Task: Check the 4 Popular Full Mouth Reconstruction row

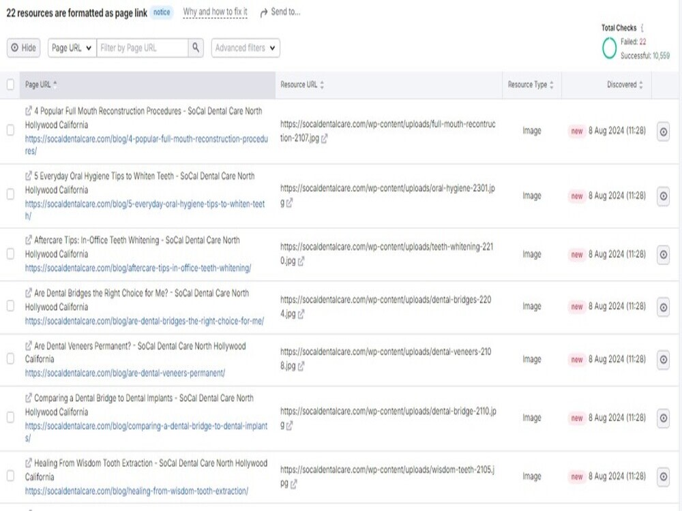Action: point(10,130)
